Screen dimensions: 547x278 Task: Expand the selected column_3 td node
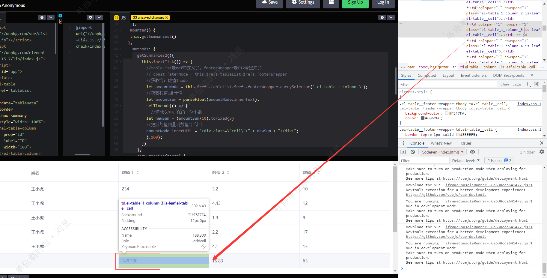(x=468, y=24)
